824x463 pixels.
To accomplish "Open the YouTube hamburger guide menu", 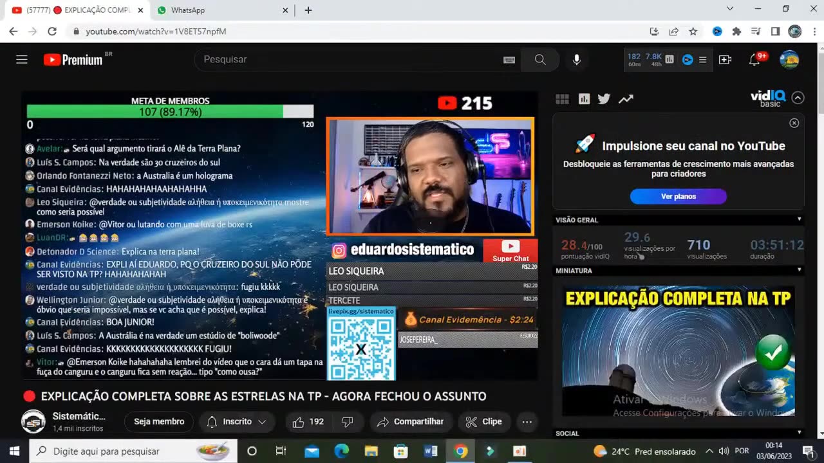I will (x=22, y=60).
